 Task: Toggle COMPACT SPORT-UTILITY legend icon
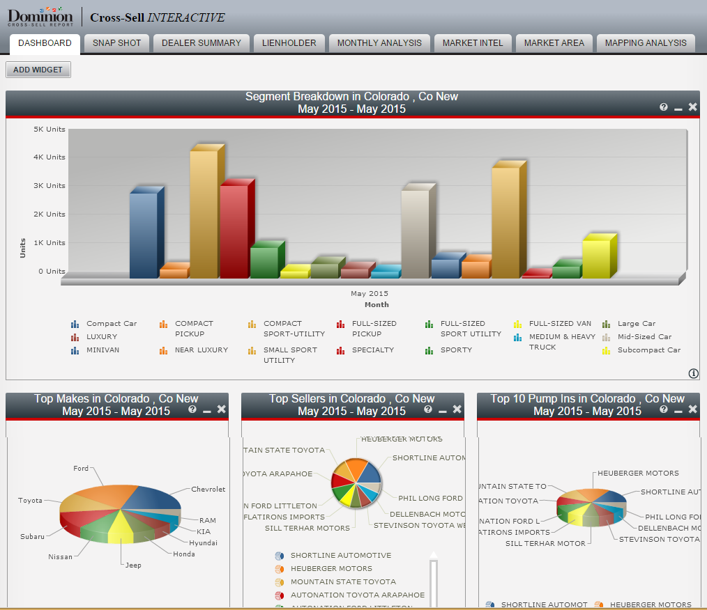[x=252, y=324]
